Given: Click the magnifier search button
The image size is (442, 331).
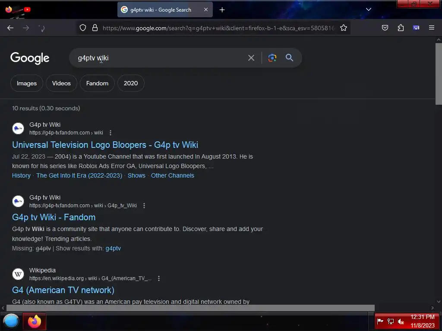Looking at the screenshot, I should (x=289, y=58).
